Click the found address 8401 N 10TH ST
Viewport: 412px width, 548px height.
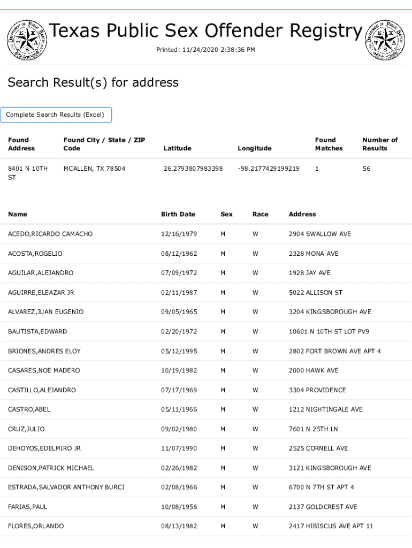(27, 173)
